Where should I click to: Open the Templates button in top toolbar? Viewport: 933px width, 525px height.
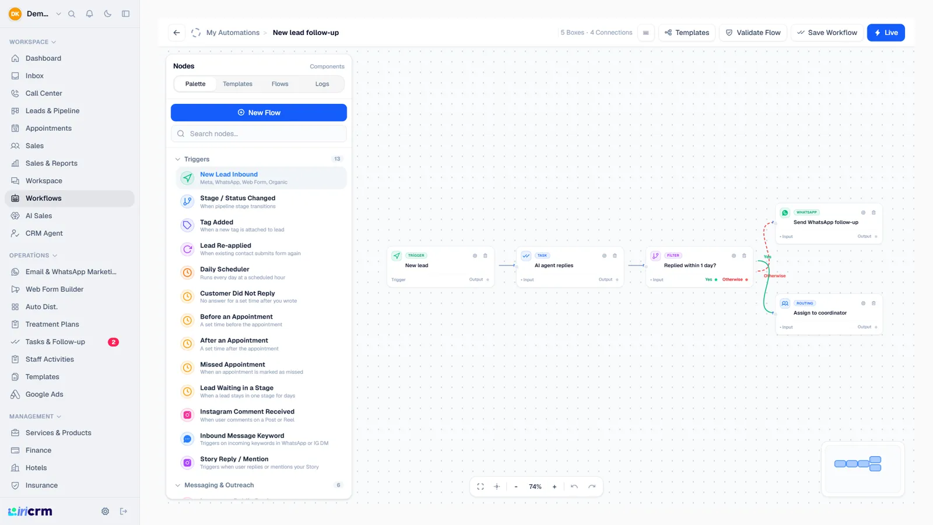[x=687, y=33]
